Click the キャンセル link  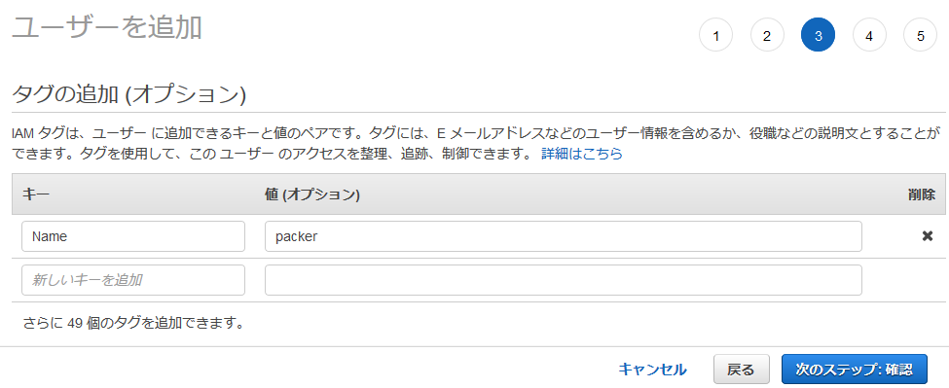point(652,370)
